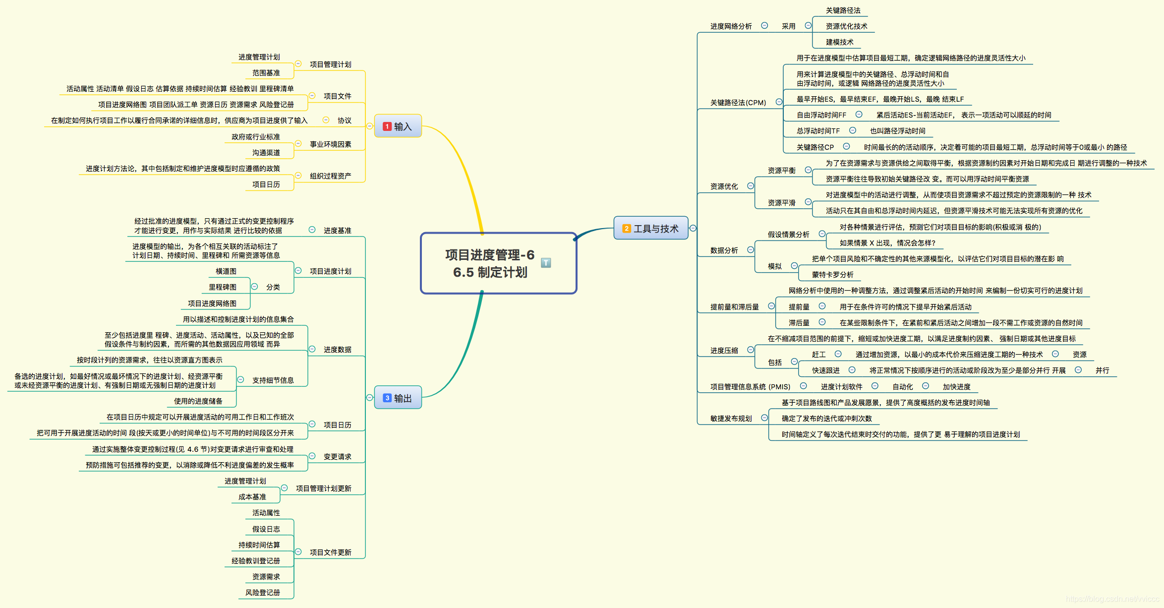Screen dimensions: 1164x608
Task: Select the 输出 main topic node
Action: (398, 398)
